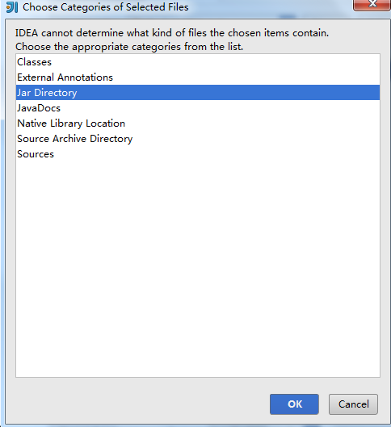
Task: Click the IntelliJ IDEA icon in the title bar
Action: [x=12, y=7]
